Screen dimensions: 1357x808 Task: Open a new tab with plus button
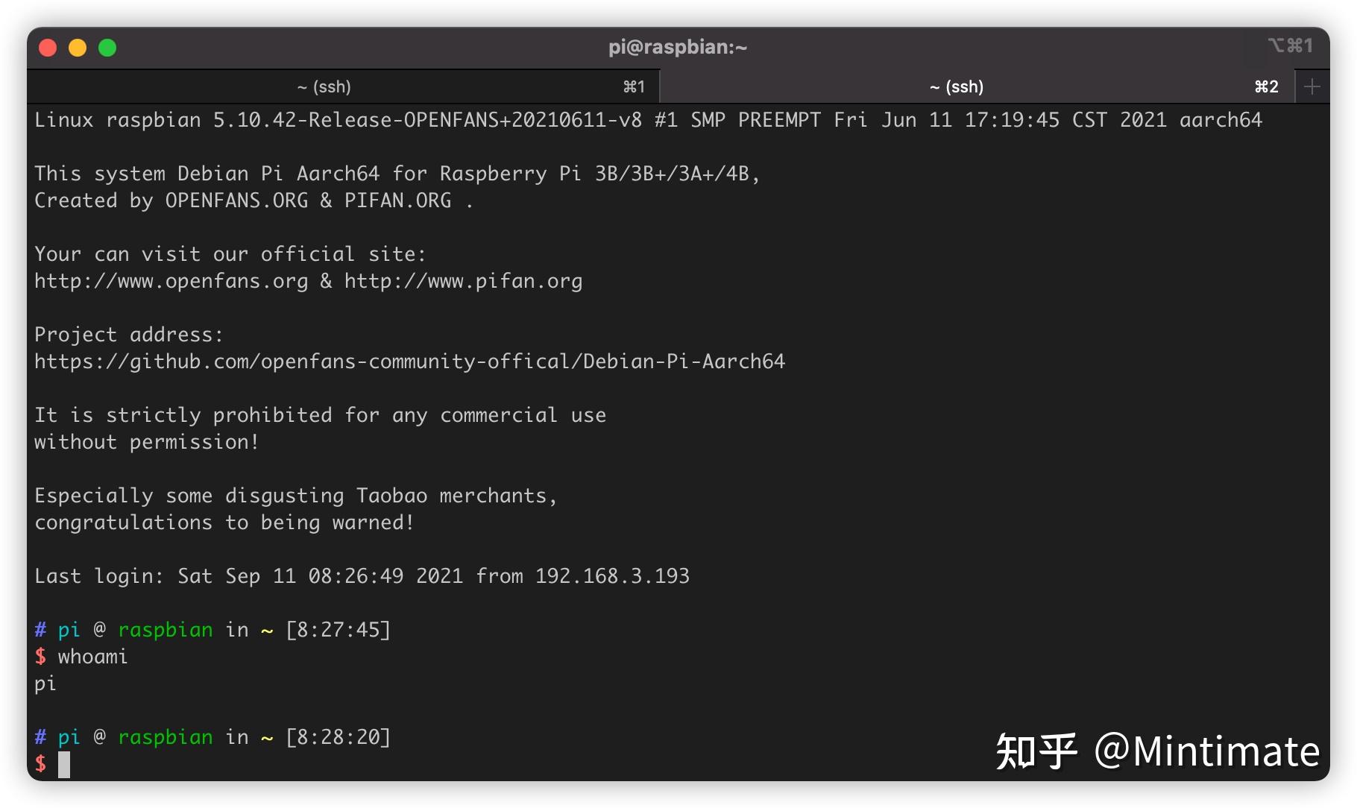click(1312, 86)
